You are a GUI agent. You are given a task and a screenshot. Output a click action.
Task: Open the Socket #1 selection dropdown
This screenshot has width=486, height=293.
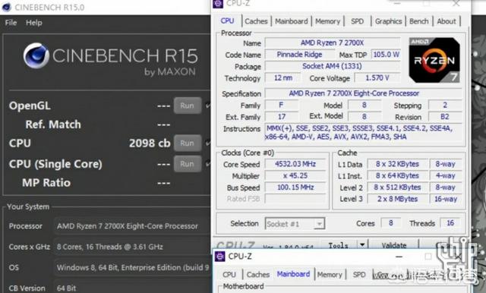pyautogui.click(x=295, y=224)
